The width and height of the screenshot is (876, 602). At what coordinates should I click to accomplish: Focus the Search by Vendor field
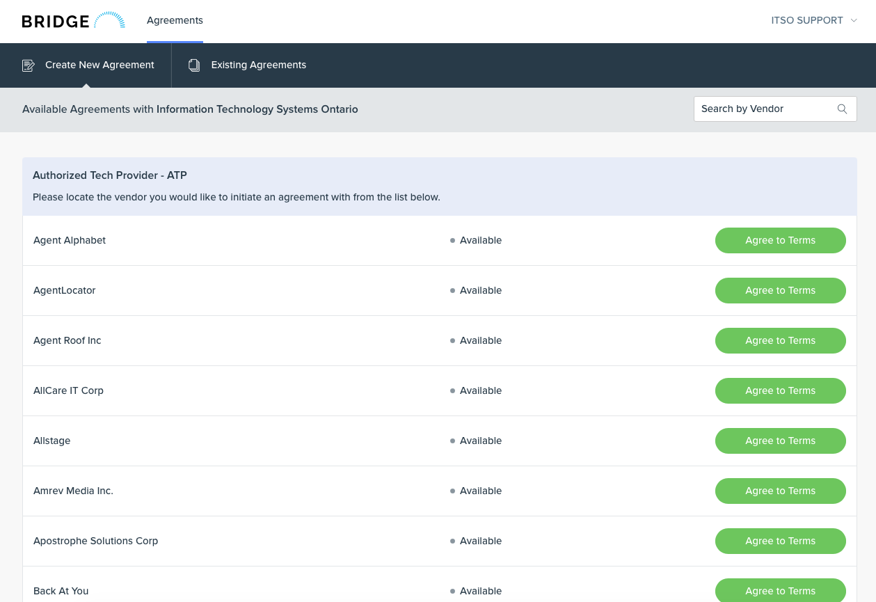pyautogui.click(x=764, y=109)
